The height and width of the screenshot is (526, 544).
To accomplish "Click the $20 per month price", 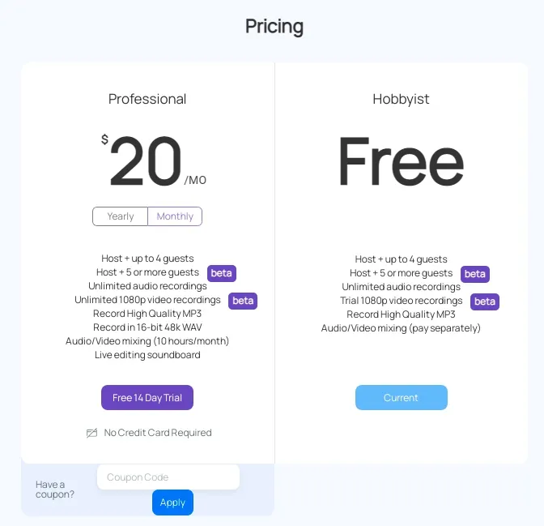I will click(x=147, y=162).
